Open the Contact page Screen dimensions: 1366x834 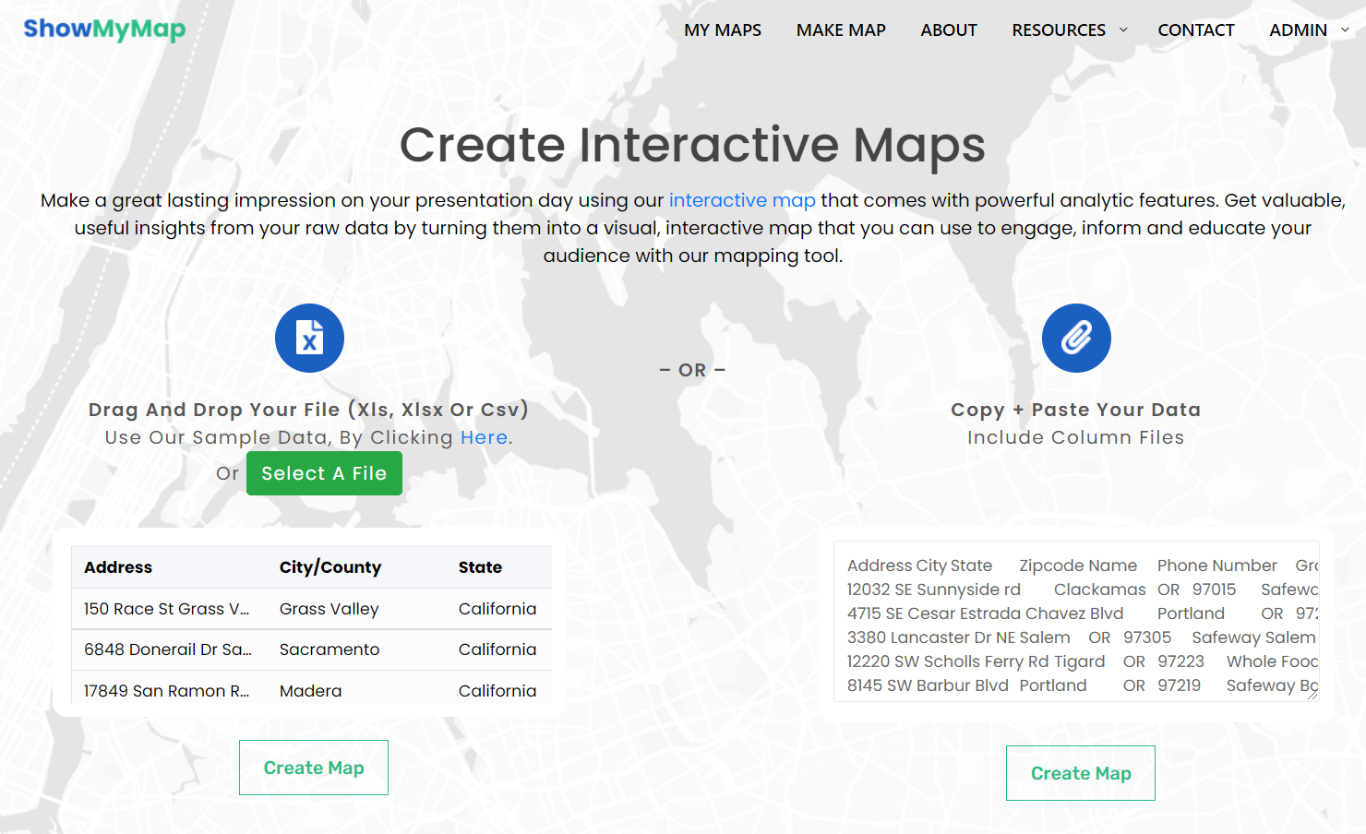pyautogui.click(x=1195, y=30)
